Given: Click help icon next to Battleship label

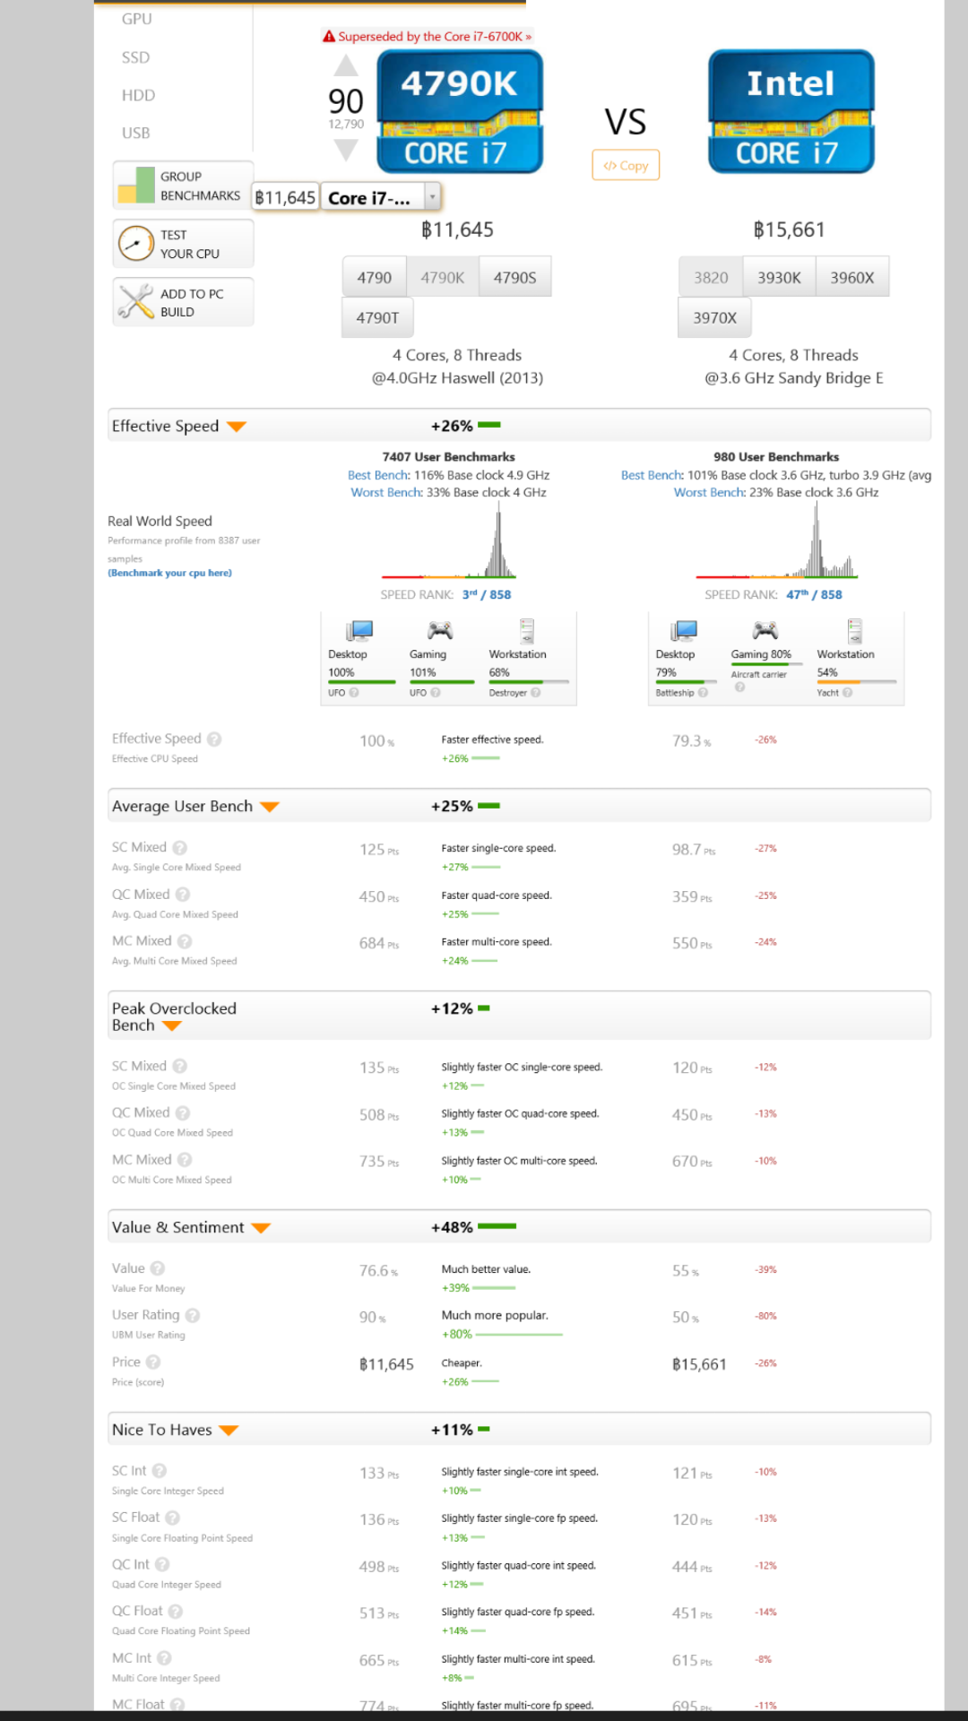Looking at the screenshot, I should pyautogui.click(x=703, y=693).
